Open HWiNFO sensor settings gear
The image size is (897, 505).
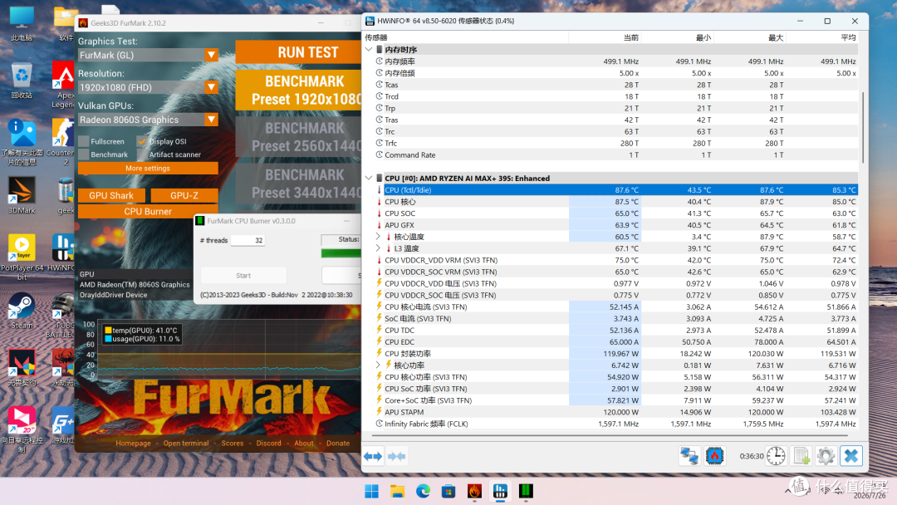point(826,456)
